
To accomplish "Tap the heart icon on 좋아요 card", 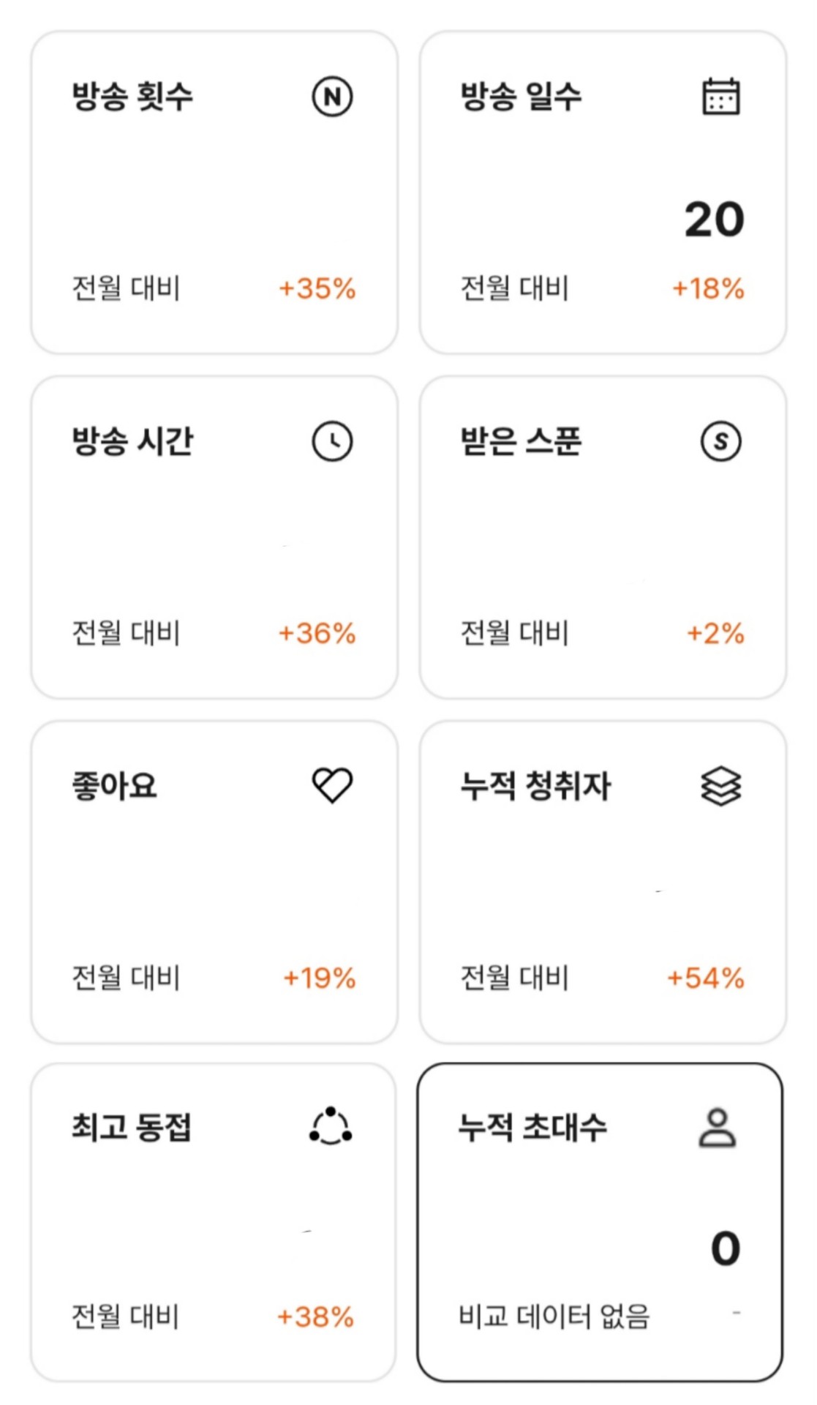I will pos(333,785).
